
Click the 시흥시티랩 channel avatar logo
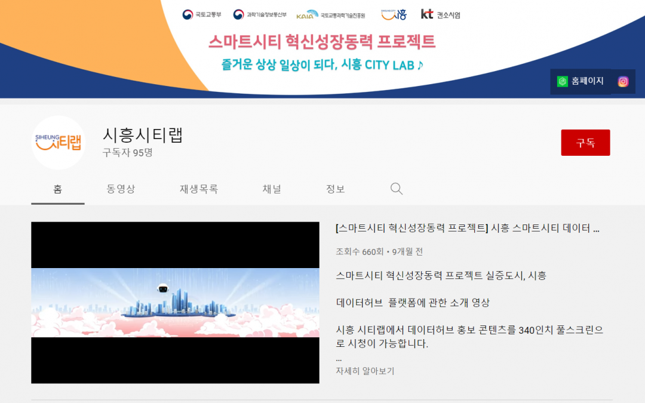pyautogui.click(x=59, y=142)
